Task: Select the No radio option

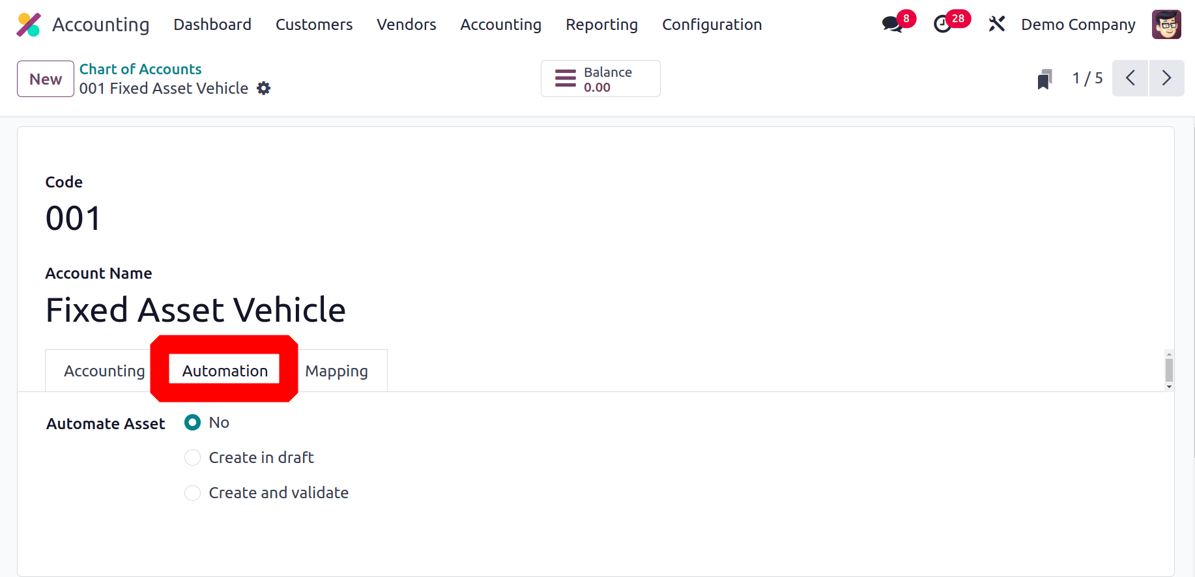Action: pyautogui.click(x=192, y=423)
